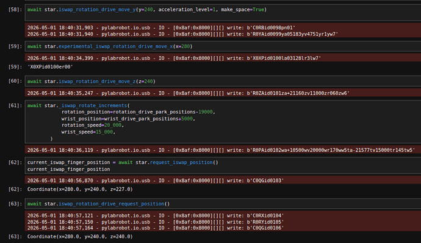Click acceleration_level=1 argument in cell 58
421x243 pixels.
pos(187,9)
